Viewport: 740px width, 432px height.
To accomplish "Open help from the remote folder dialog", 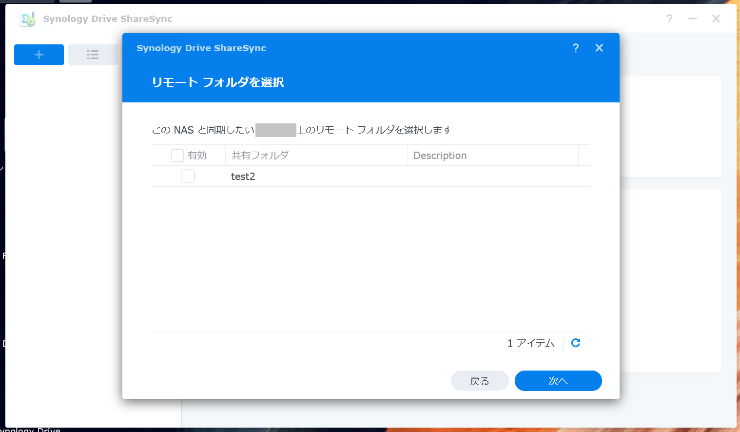I will (x=576, y=48).
